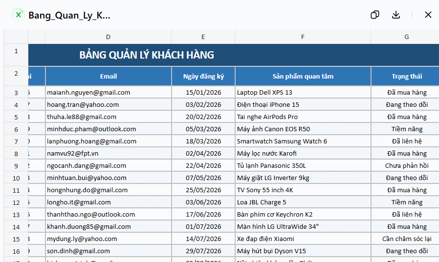Screen dimensions: 439x262
Task: Select product cell Máy giặt LG Inverter 9kg
Action: [303, 178]
